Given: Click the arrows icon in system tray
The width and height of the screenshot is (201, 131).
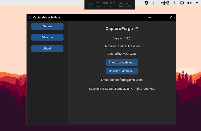Looking at the screenshot, I should [x=153, y=3].
